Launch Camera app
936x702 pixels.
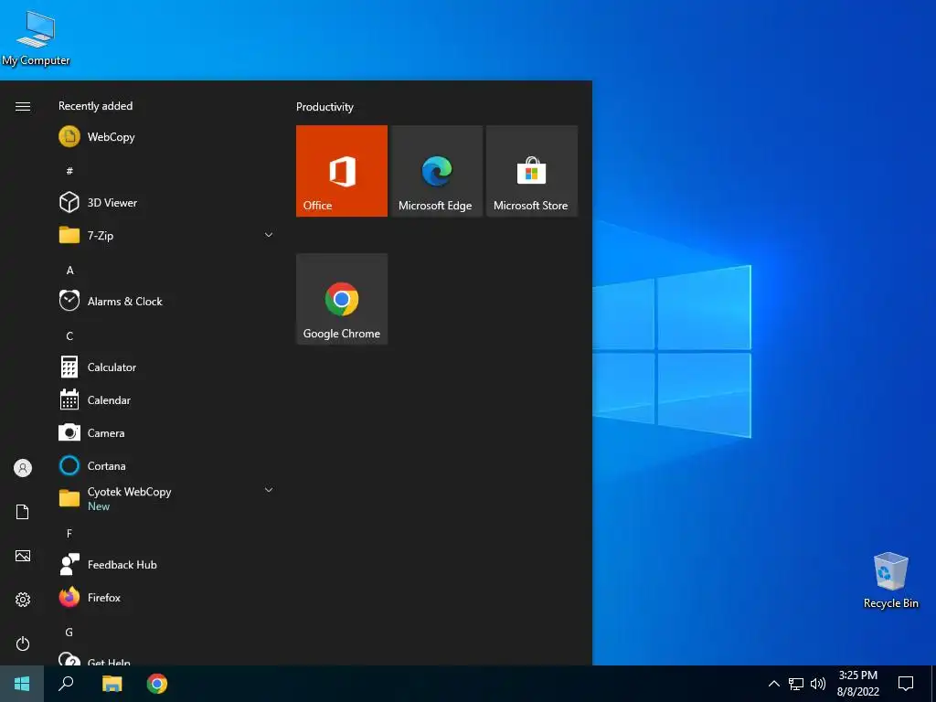[167, 432]
